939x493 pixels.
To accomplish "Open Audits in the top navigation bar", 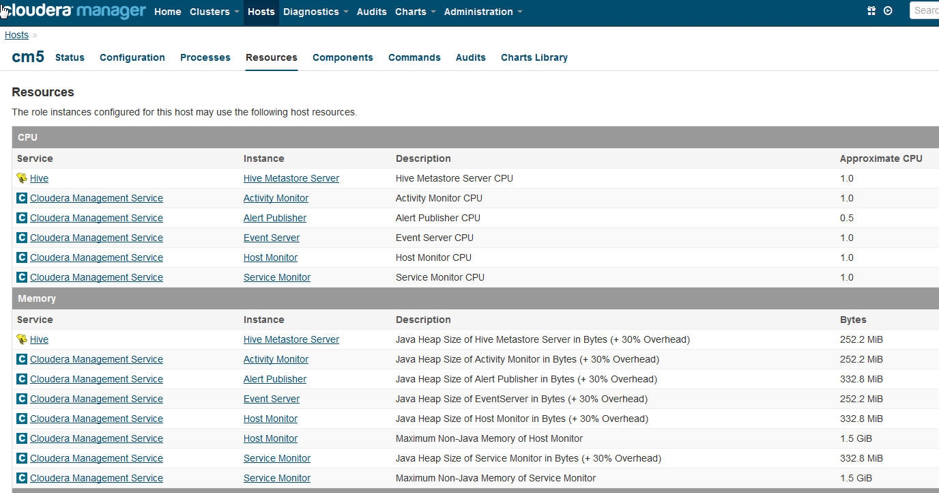I will 372,12.
